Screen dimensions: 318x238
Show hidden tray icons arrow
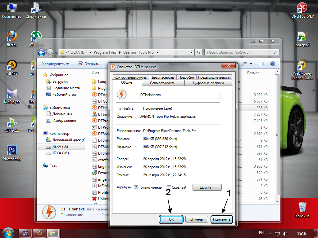point(270,234)
